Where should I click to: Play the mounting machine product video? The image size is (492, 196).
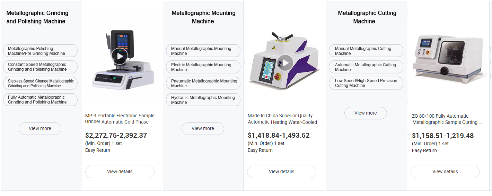(285, 63)
